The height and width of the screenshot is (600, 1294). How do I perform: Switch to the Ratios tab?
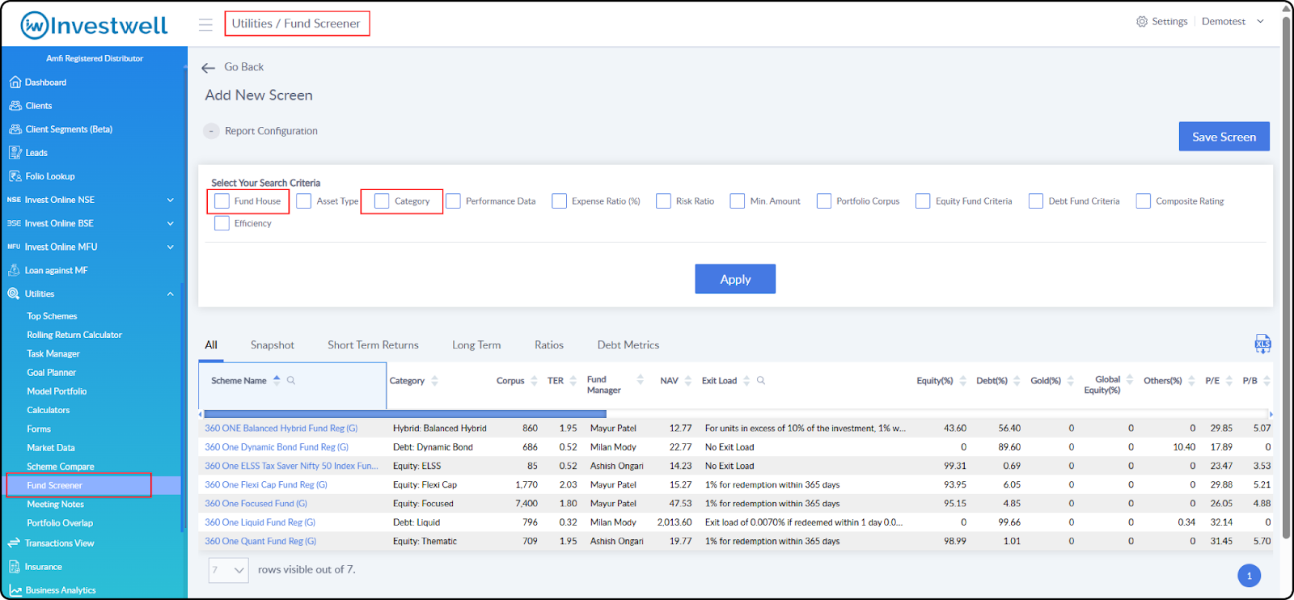pyautogui.click(x=549, y=345)
